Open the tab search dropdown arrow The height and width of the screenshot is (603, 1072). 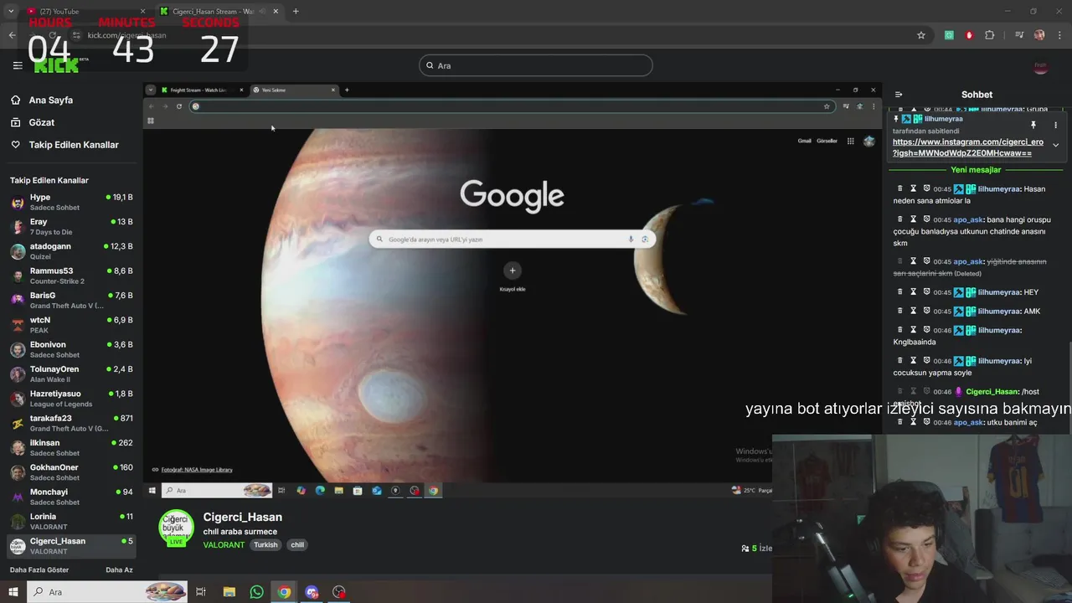pos(11,12)
